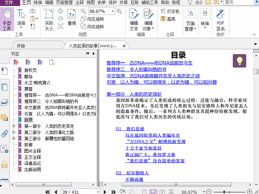Switch to single page display mode
Screen dimensions: 259x194
click(x=144, y=192)
